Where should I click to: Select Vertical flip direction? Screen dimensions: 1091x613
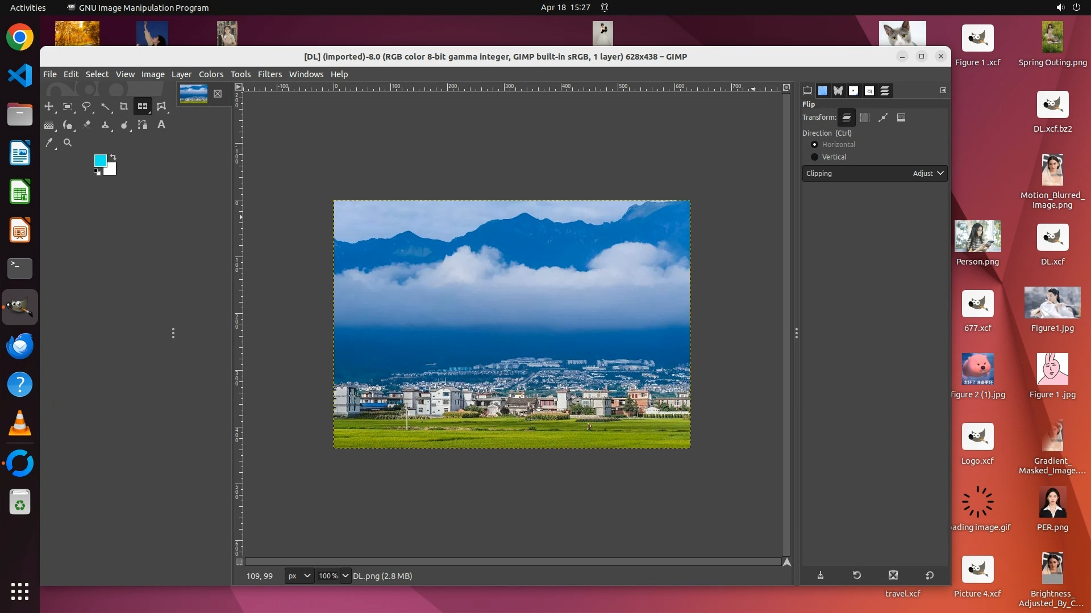pyautogui.click(x=815, y=157)
